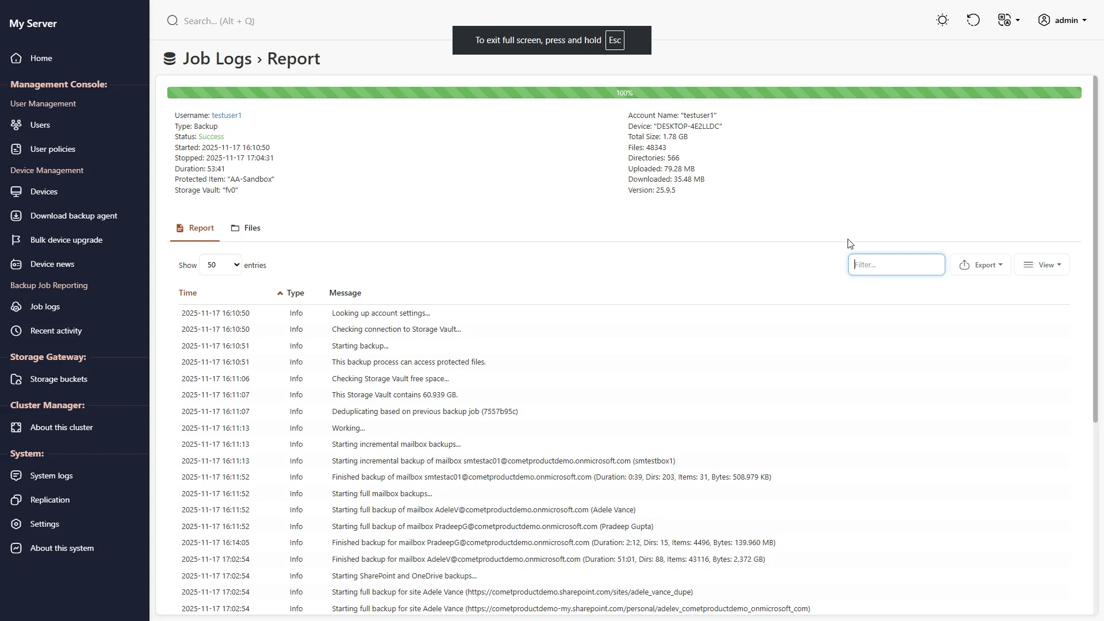Image resolution: width=1104 pixels, height=621 pixels.
Task: Click the refresh icon in top bar
Action: click(973, 20)
